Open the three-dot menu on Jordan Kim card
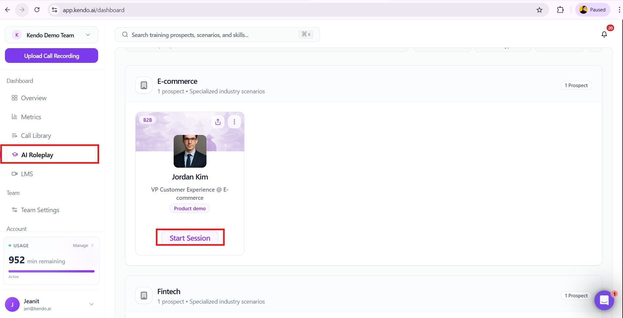The image size is (623, 318). pyautogui.click(x=234, y=122)
